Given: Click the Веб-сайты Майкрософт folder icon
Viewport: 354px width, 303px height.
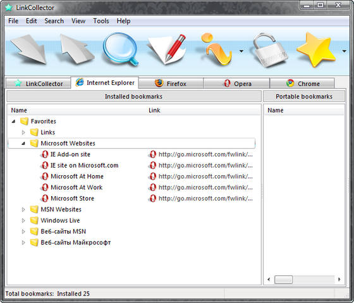Looking at the screenshot, I should point(34,242).
